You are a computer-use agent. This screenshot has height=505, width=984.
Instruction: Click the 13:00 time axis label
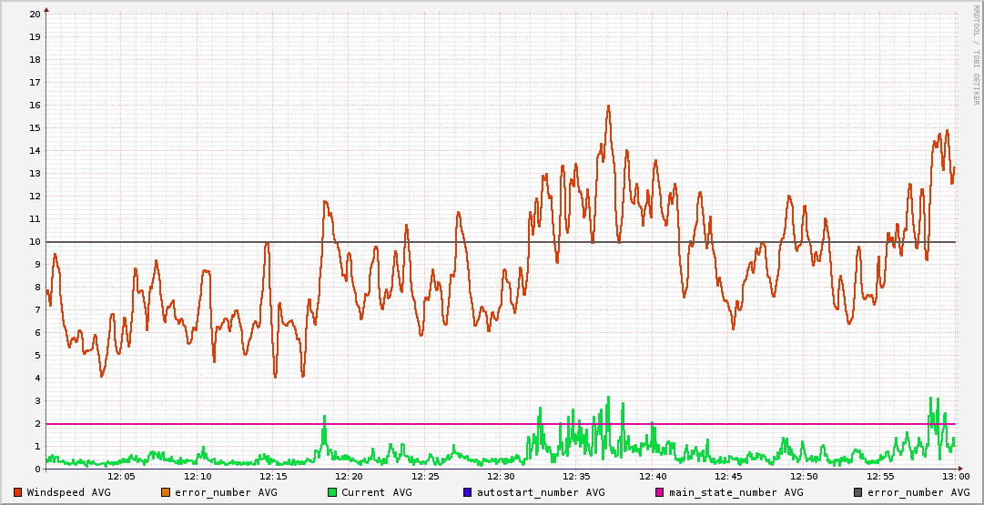click(955, 476)
